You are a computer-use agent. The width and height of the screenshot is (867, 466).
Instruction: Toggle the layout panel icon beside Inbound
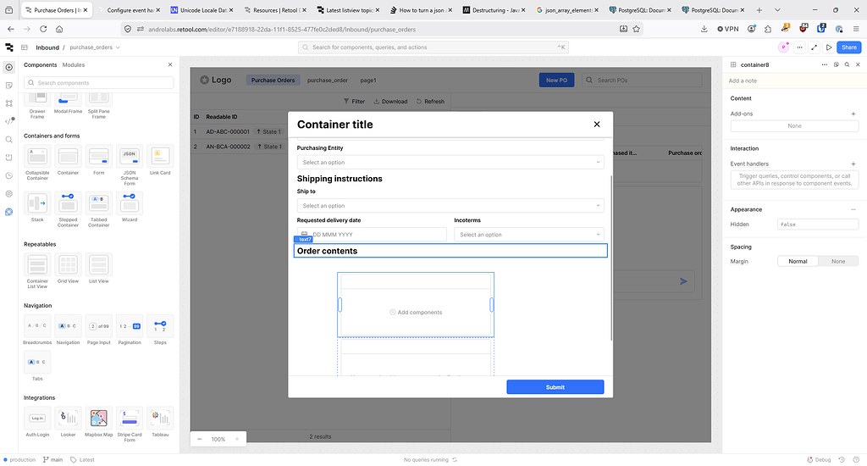point(25,47)
